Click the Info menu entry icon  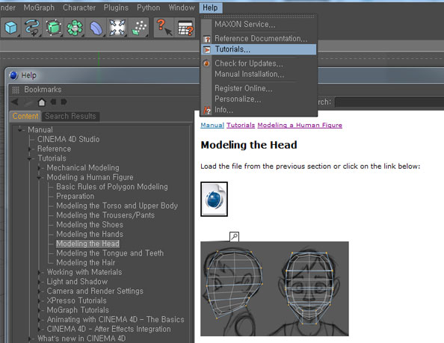207,110
